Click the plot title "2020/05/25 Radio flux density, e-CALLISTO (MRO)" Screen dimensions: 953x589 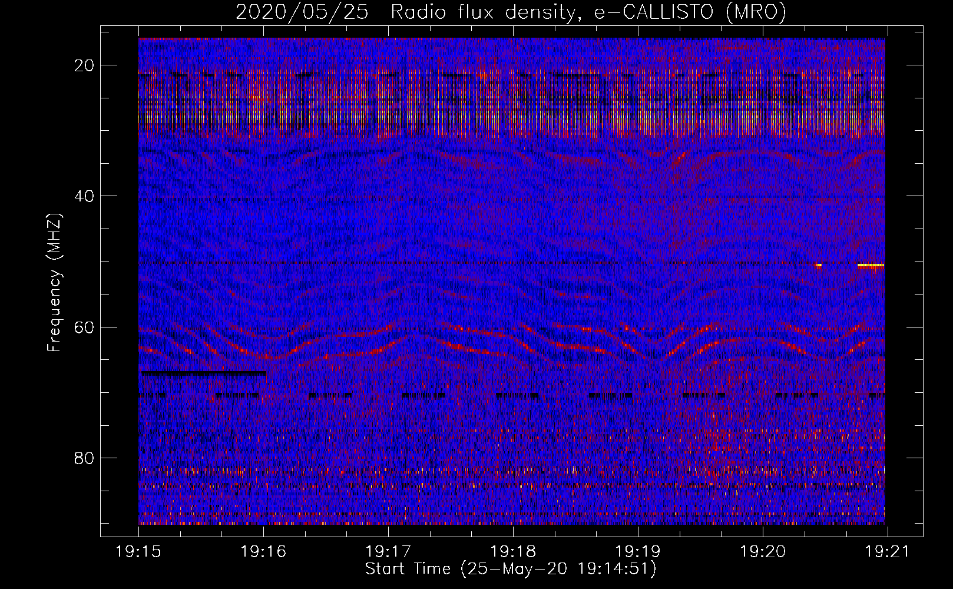pos(511,12)
